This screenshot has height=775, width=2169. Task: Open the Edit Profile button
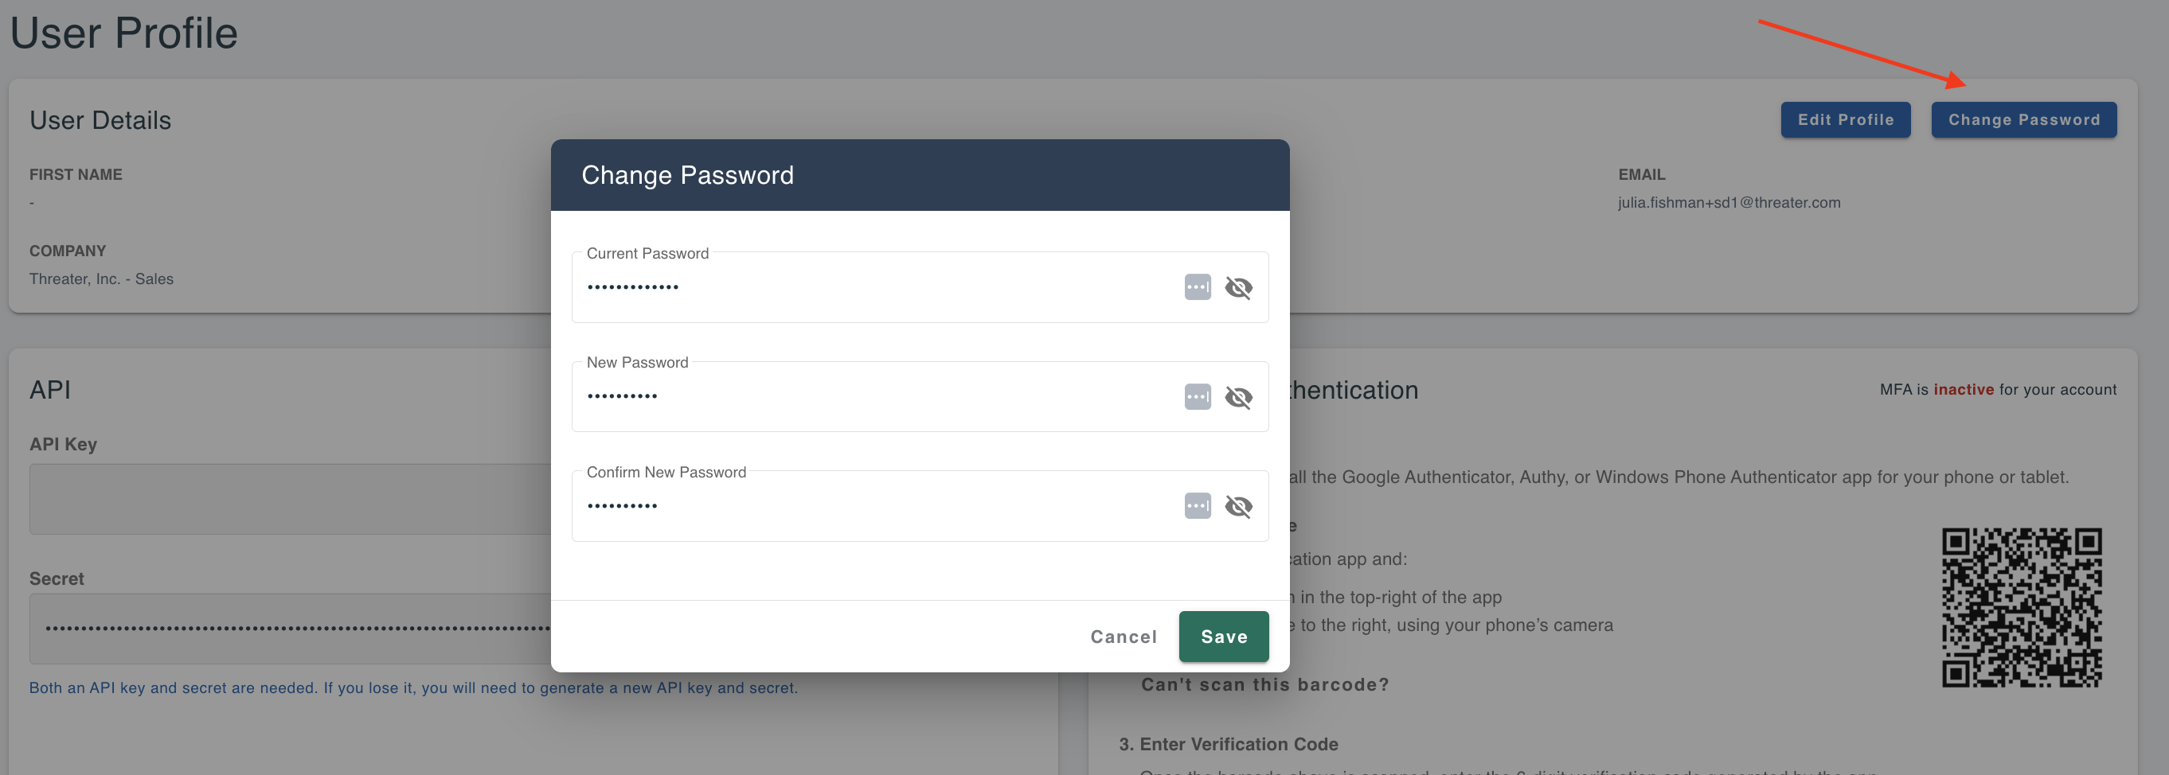coord(1846,119)
